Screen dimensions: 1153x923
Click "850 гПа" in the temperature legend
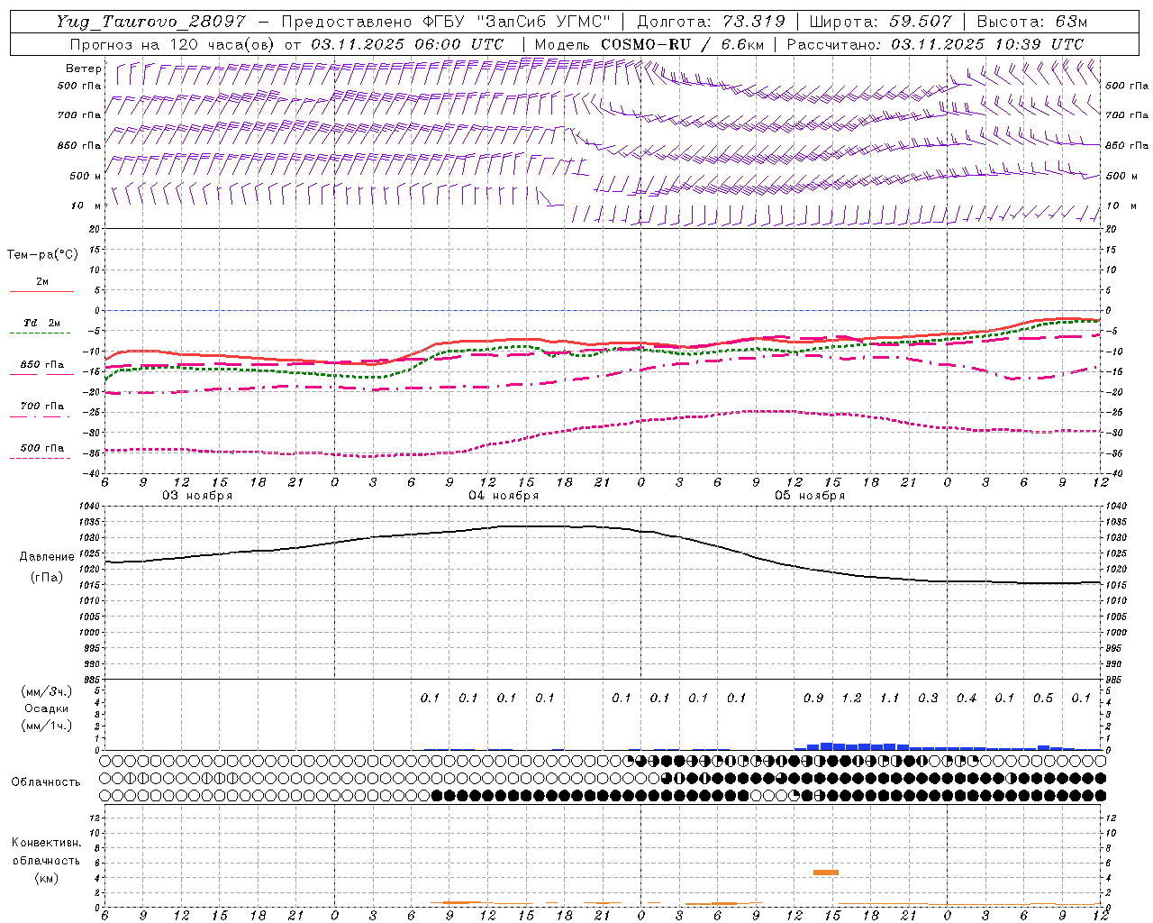[42, 365]
